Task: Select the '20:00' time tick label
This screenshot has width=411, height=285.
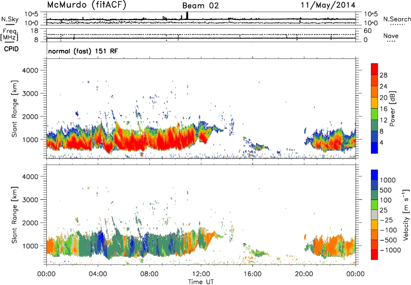Action: [x=304, y=274]
